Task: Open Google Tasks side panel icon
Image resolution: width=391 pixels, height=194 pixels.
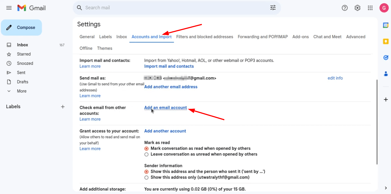Action: click(x=386, y=58)
